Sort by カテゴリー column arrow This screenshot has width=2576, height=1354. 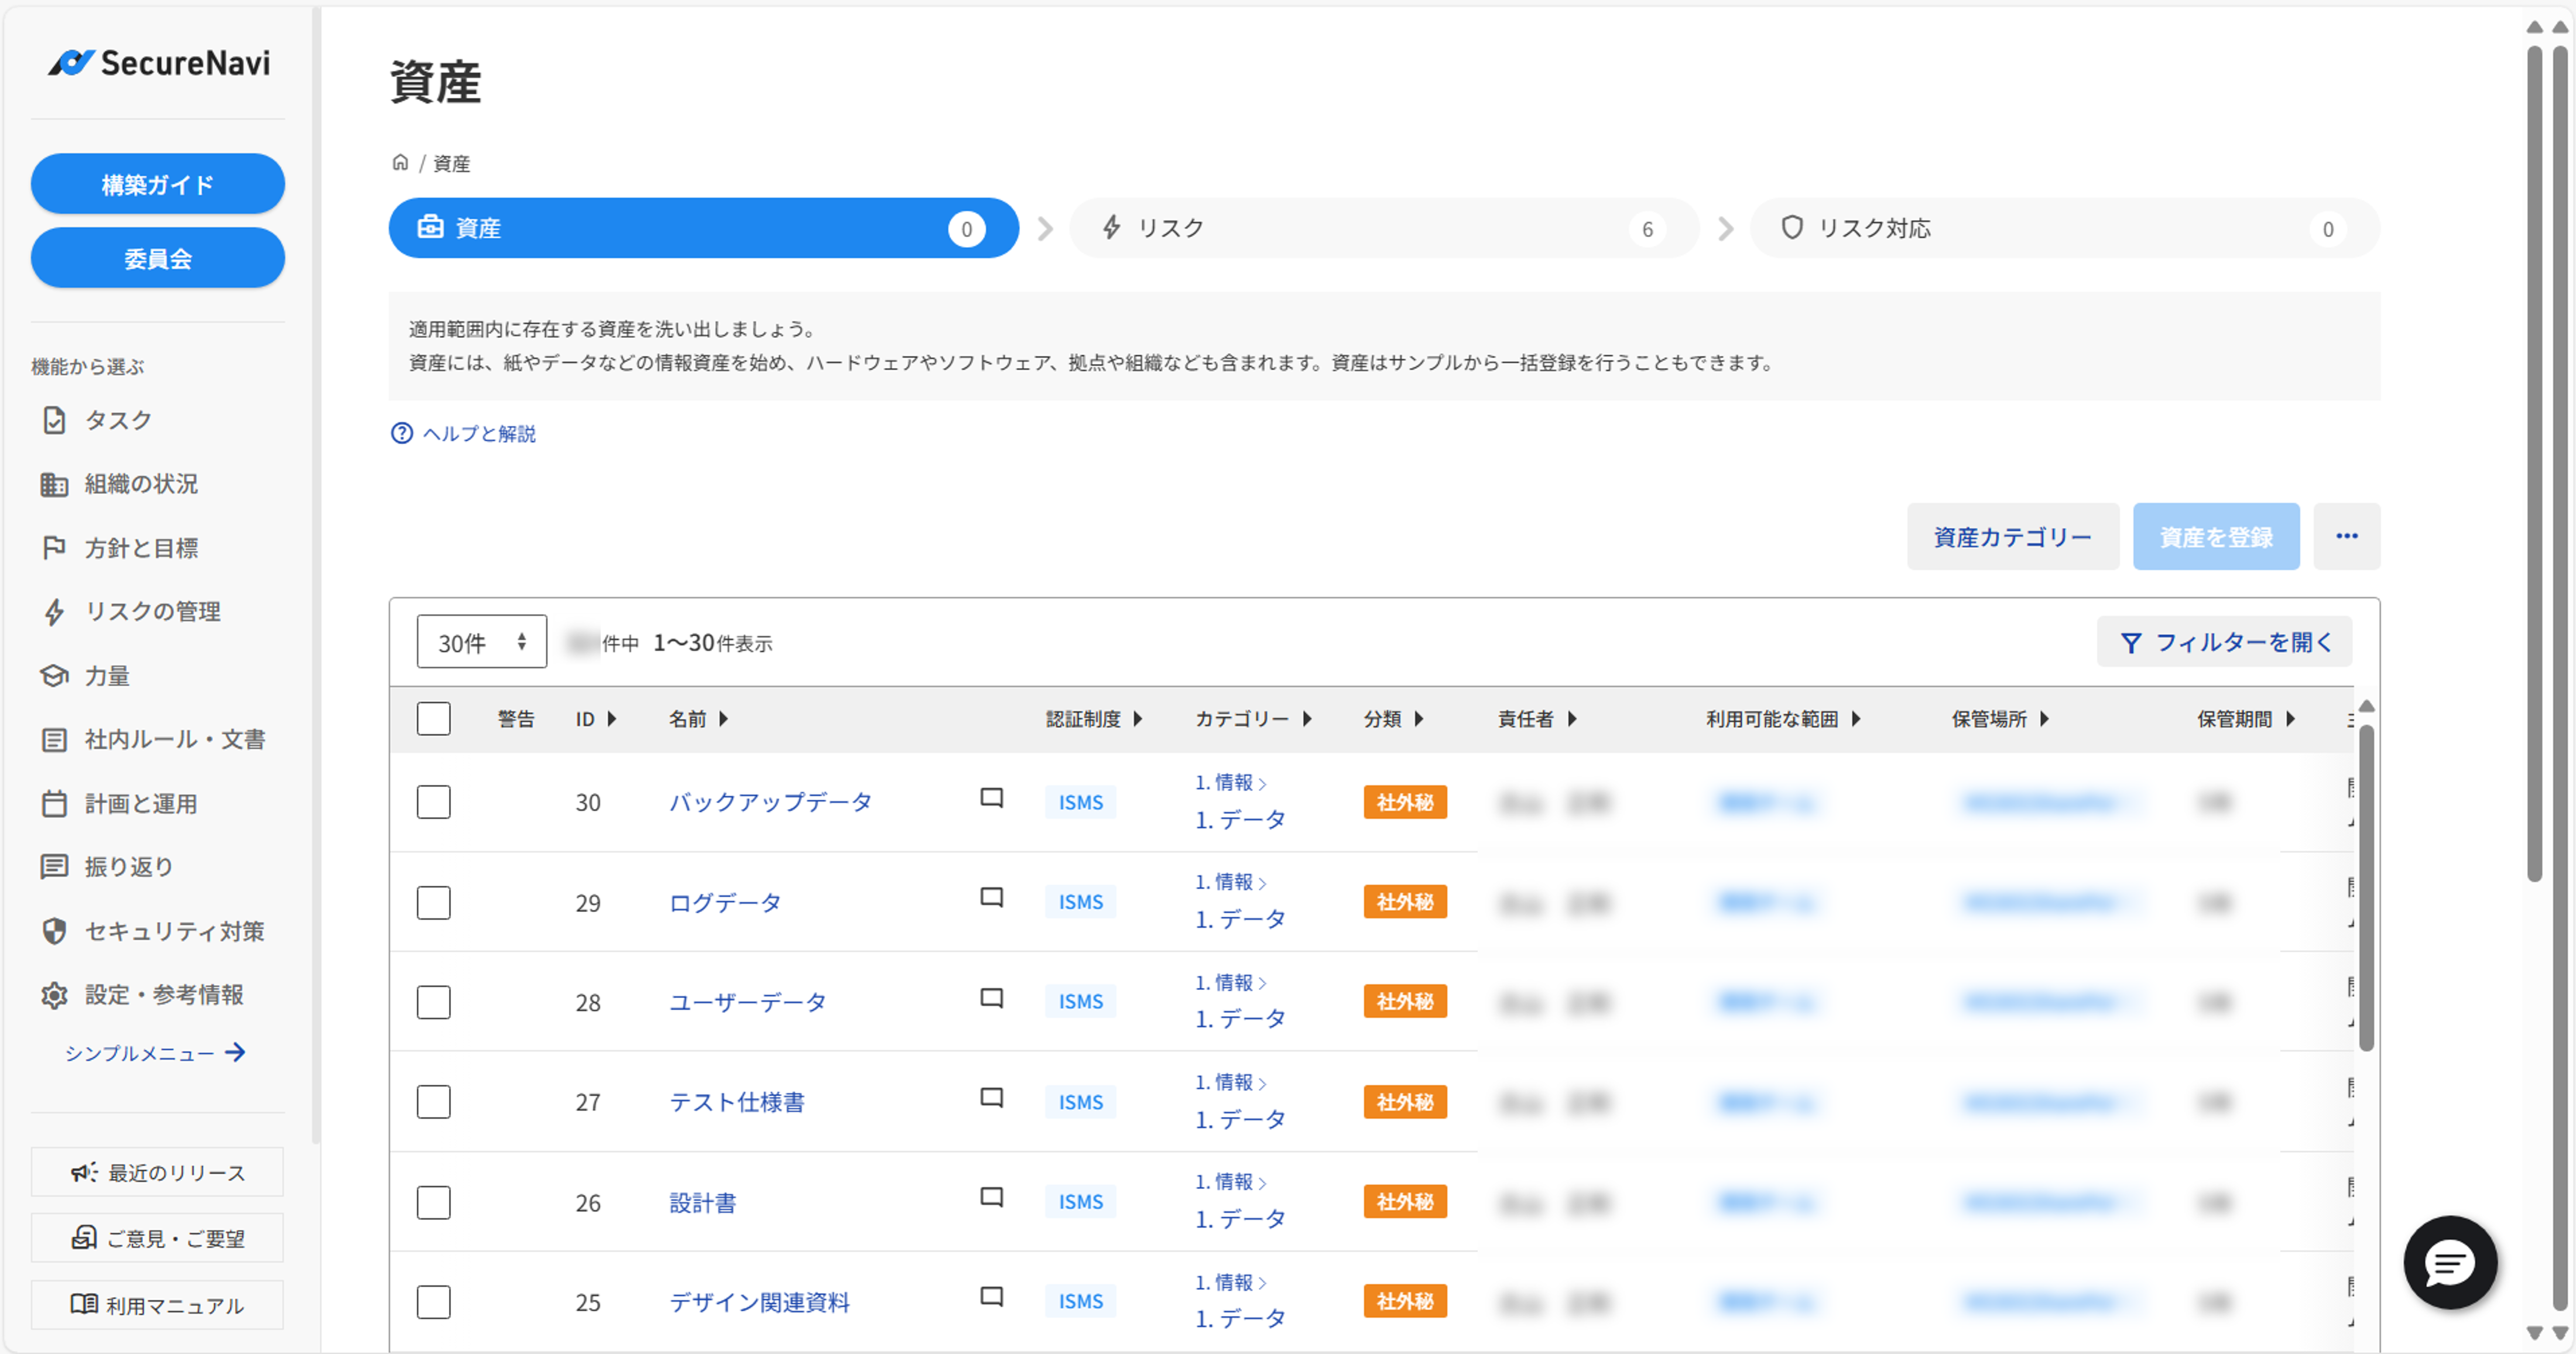tap(1307, 719)
